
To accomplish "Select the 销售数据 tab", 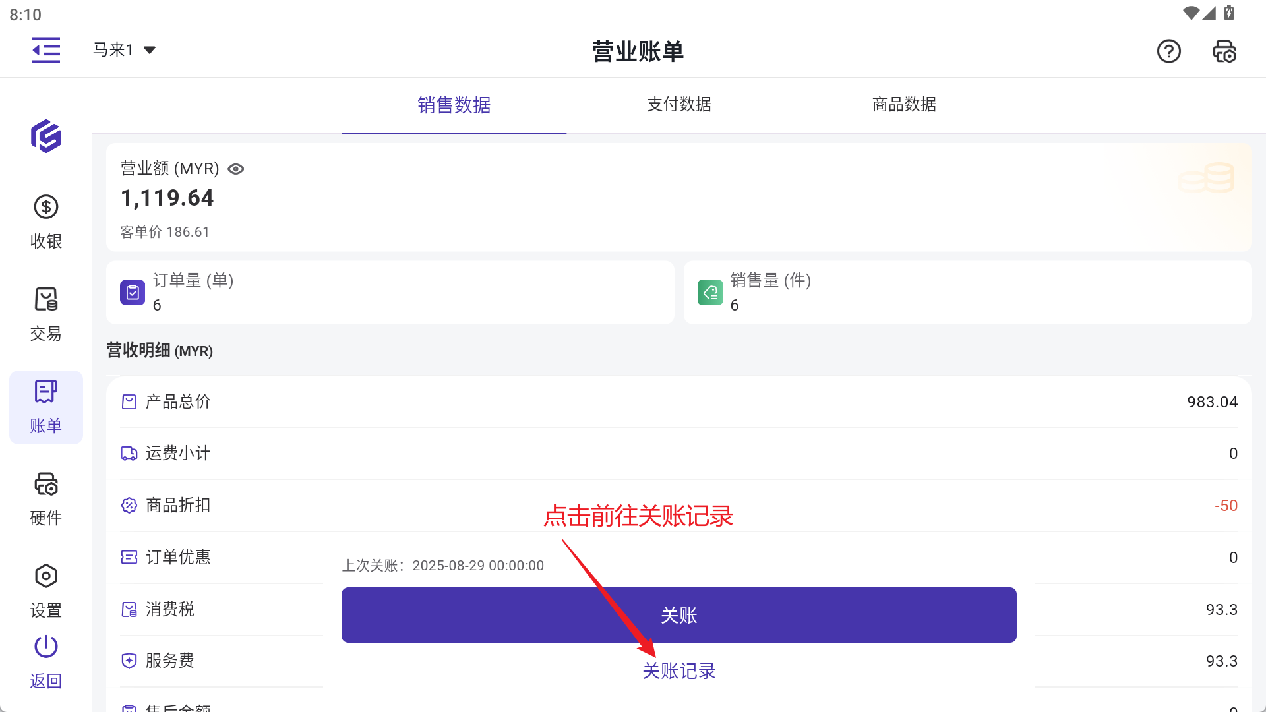I will click(x=454, y=105).
